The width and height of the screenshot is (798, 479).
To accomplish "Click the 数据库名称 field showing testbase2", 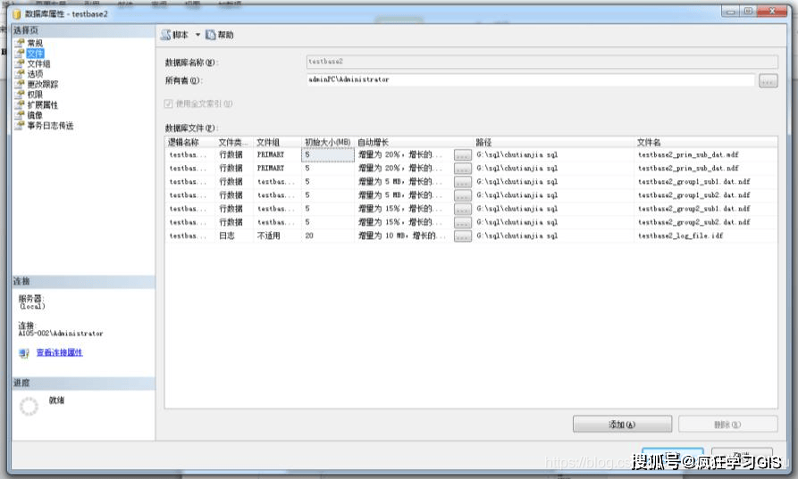I will click(542, 62).
